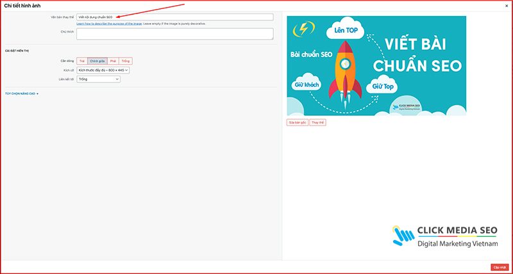513x274 pixels.
Task: Open the Kích cỡ size dropdown
Action: (x=103, y=70)
